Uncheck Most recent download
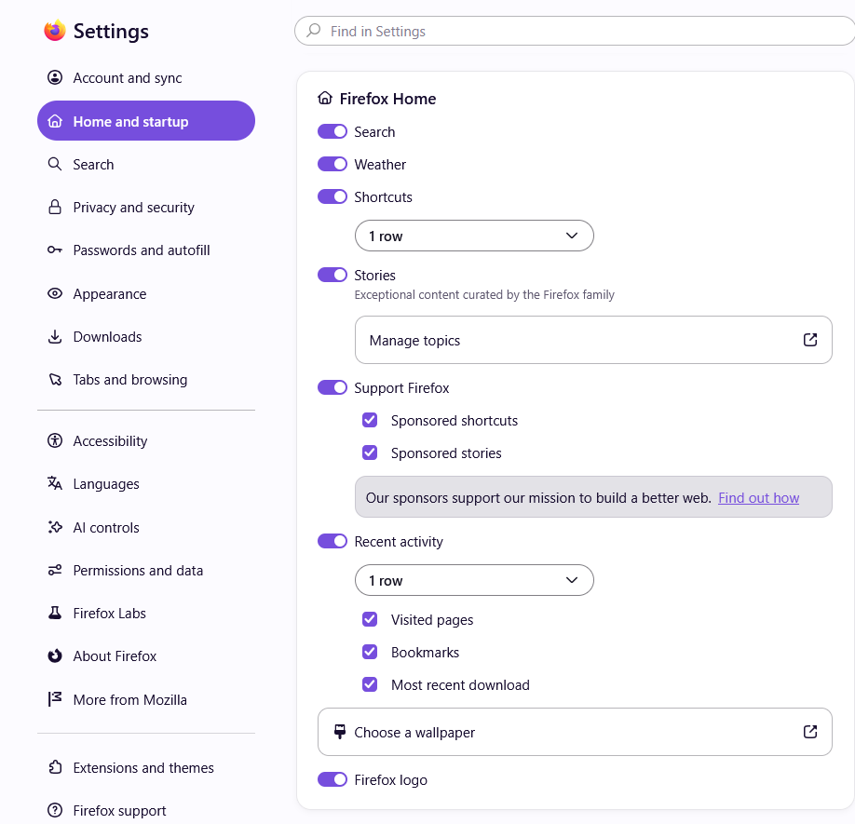 [x=370, y=684]
